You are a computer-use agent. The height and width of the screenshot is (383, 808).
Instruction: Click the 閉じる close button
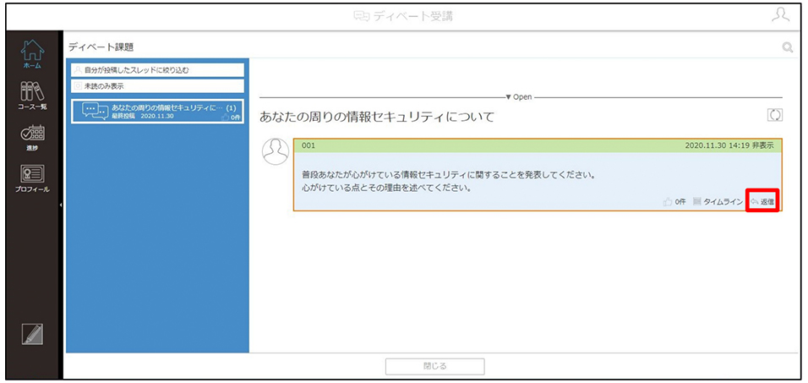click(x=435, y=366)
